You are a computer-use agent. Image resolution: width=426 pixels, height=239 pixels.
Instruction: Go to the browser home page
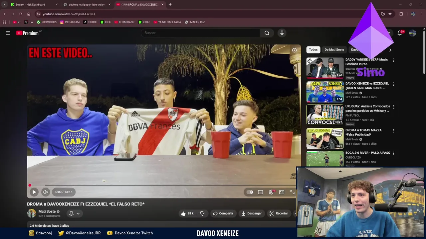tap(29, 14)
